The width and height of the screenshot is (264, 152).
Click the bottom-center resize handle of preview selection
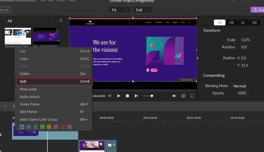coord(133,81)
